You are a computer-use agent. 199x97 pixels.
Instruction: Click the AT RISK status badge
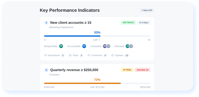(x=127, y=70)
